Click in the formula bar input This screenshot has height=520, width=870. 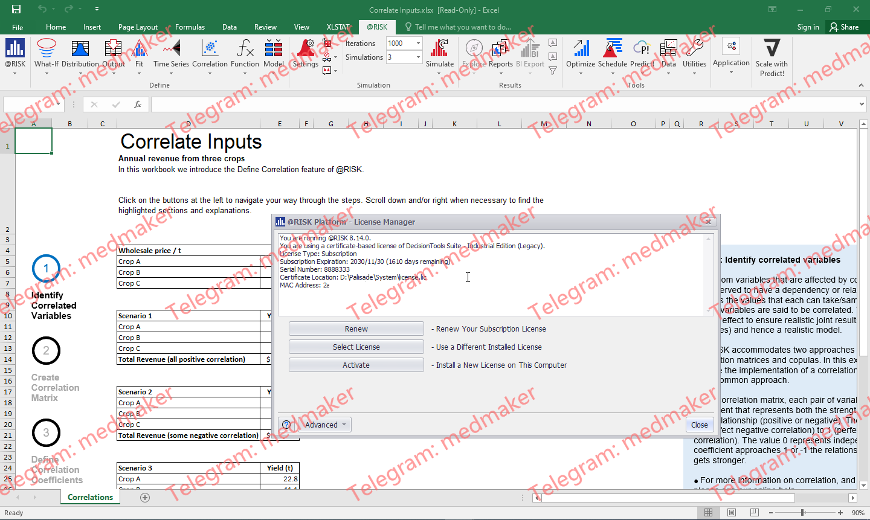point(503,104)
